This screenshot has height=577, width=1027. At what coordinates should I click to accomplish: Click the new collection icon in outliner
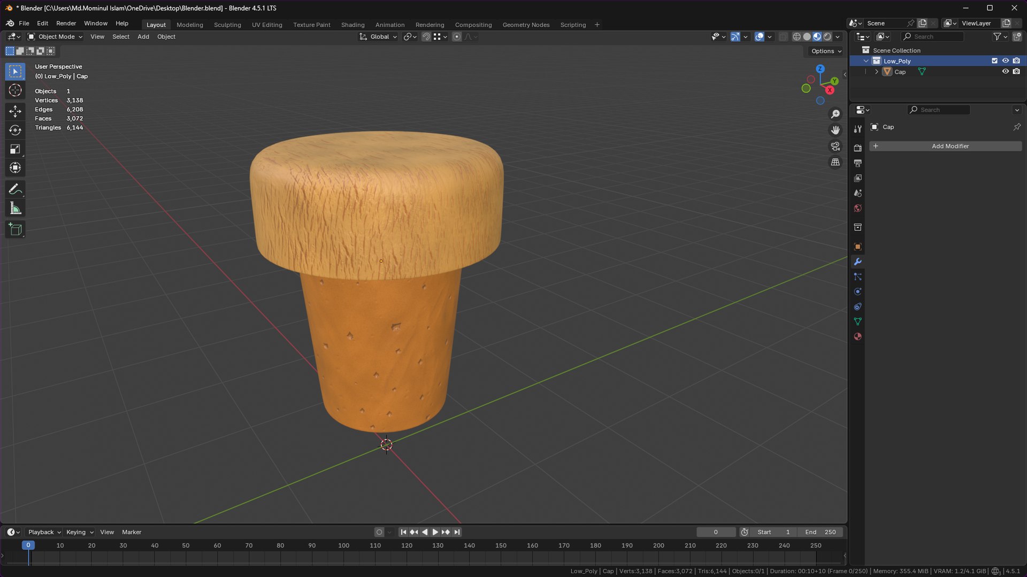point(1017,36)
